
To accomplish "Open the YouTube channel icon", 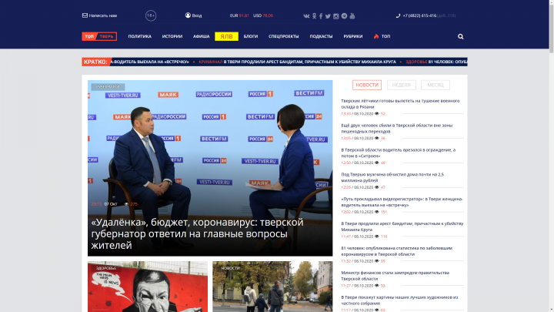I will tap(352, 16).
